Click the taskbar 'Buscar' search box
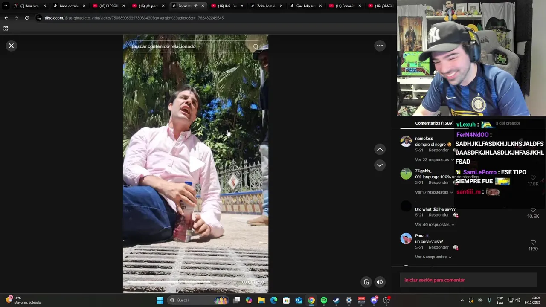 tap(199, 300)
